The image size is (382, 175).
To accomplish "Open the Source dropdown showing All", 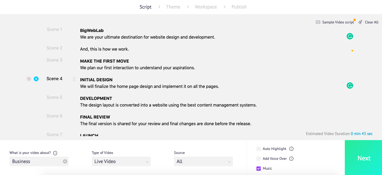I will click(203, 161).
